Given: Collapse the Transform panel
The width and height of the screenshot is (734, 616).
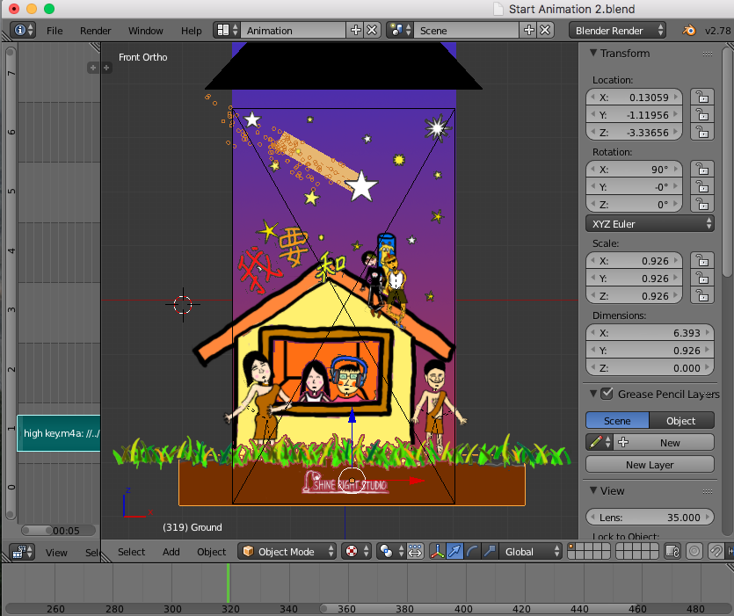Looking at the screenshot, I should click(593, 53).
